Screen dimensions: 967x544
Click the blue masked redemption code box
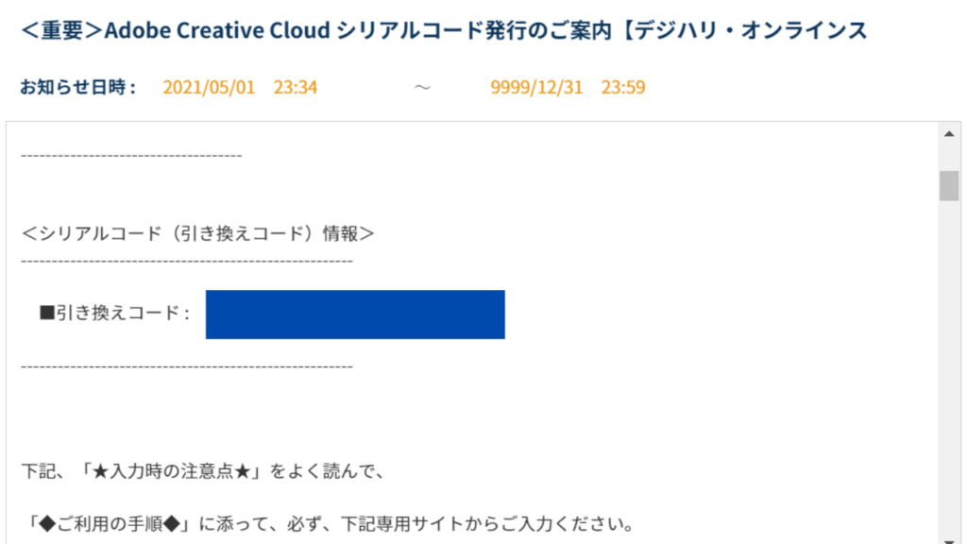point(355,314)
